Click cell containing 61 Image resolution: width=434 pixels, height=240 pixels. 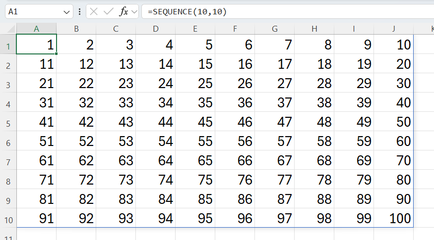(37, 160)
